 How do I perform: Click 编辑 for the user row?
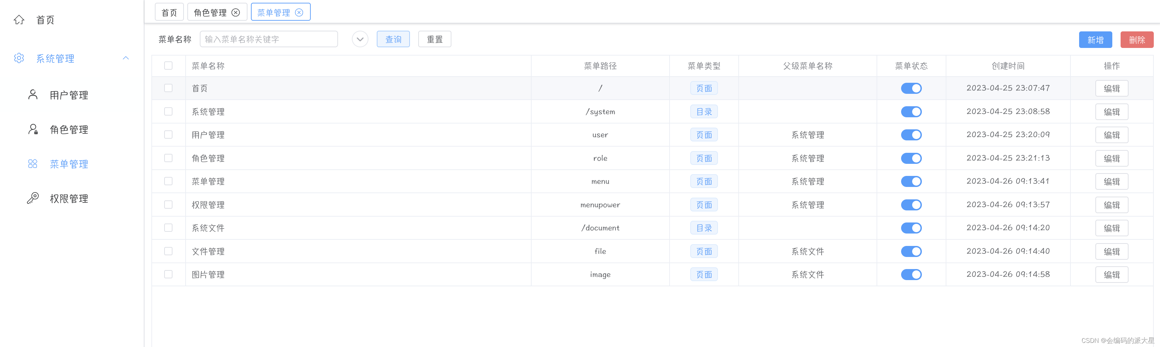1111,135
